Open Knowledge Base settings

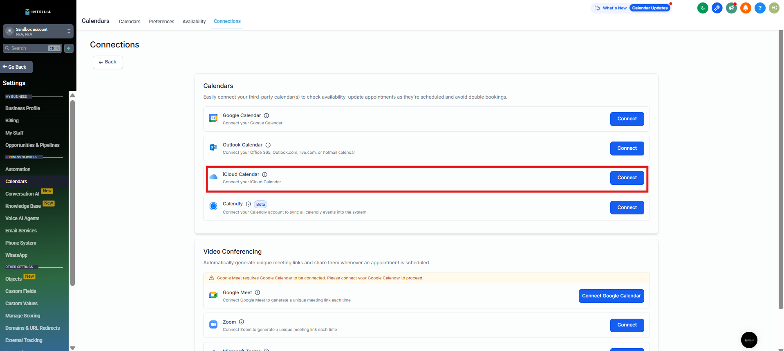click(x=23, y=206)
